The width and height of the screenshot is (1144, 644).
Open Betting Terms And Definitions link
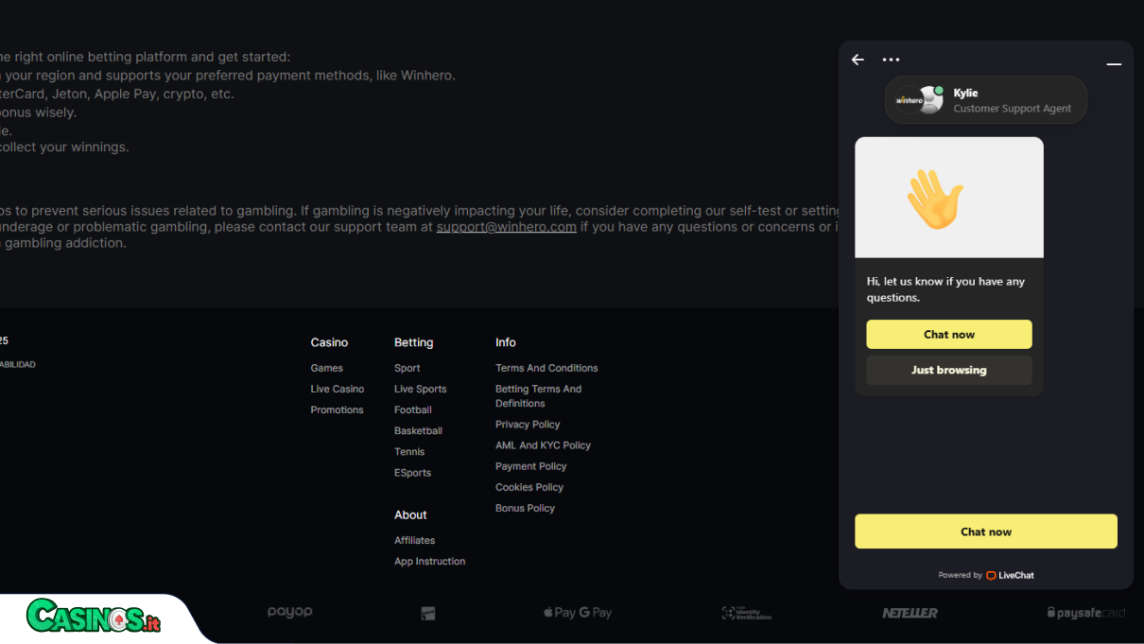(539, 396)
